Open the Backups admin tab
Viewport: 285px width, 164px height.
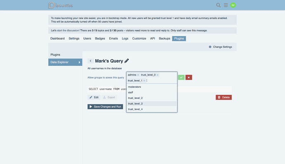pos(164,38)
